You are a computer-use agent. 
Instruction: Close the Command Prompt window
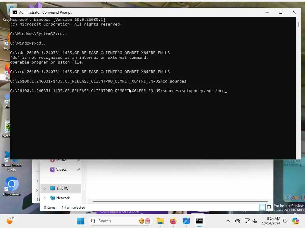[x=294, y=12]
